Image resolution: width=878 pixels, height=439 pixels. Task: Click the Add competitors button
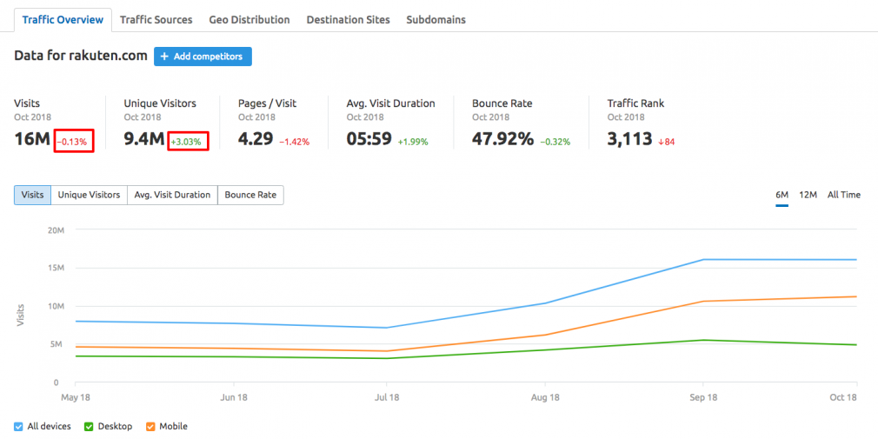pyautogui.click(x=203, y=57)
